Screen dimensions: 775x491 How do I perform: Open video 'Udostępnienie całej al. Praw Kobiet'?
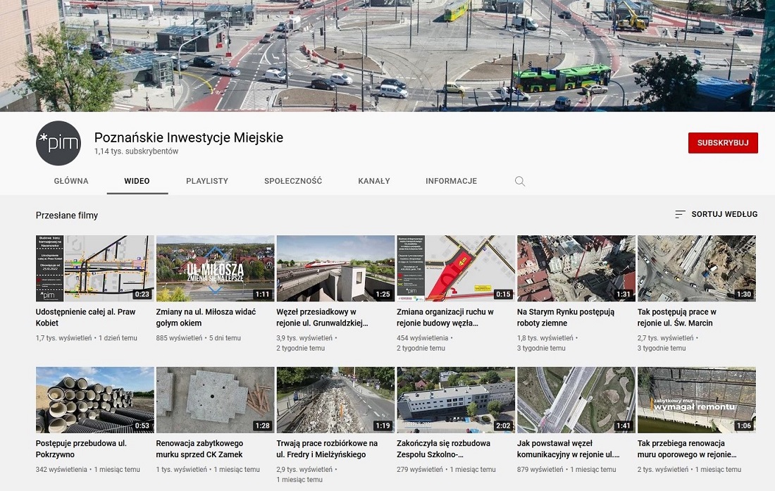pos(94,268)
